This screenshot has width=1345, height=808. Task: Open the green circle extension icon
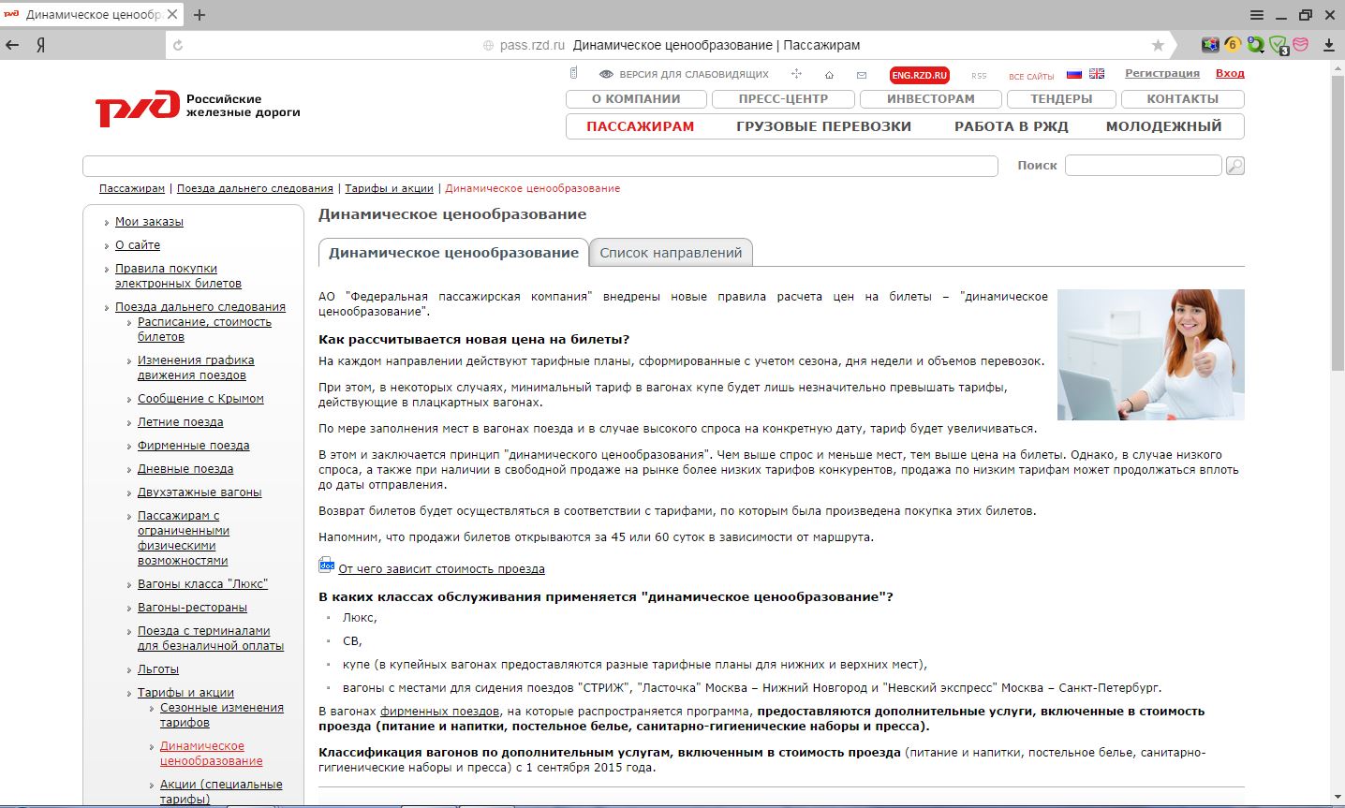(1255, 44)
